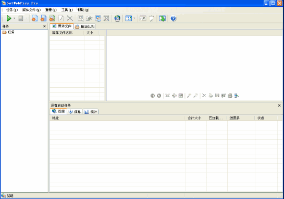Click the printer icon in viewer toolbar
This screenshot has height=199, width=284.
coord(230,96)
